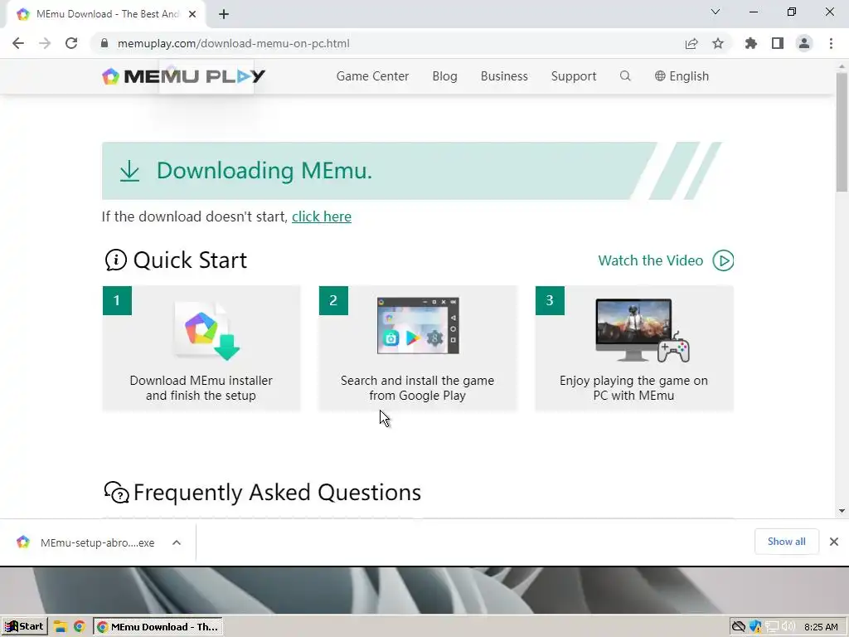
Task: Click the network tray icon
Action: click(772, 627)
